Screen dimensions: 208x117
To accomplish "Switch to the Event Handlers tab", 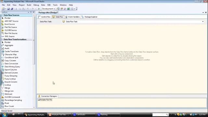I will [72, 17].
